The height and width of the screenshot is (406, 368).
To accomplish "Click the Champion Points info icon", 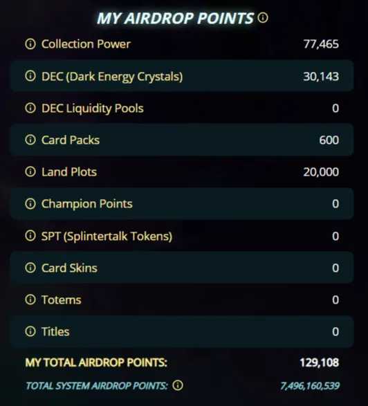I will (x=30, y=204).
